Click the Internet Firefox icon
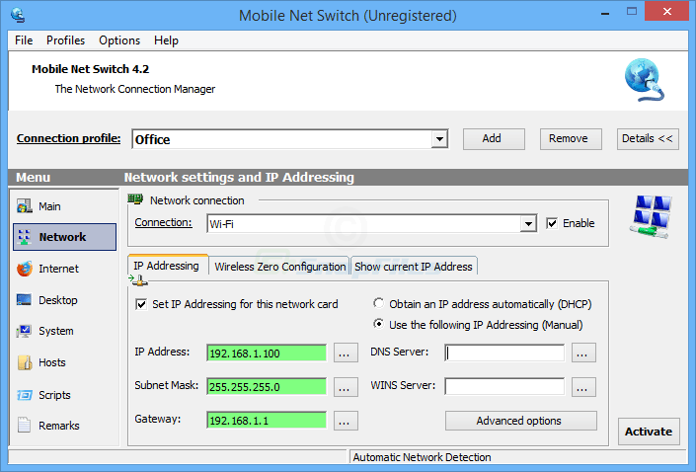The image size is (696, 472). point(25,269)
